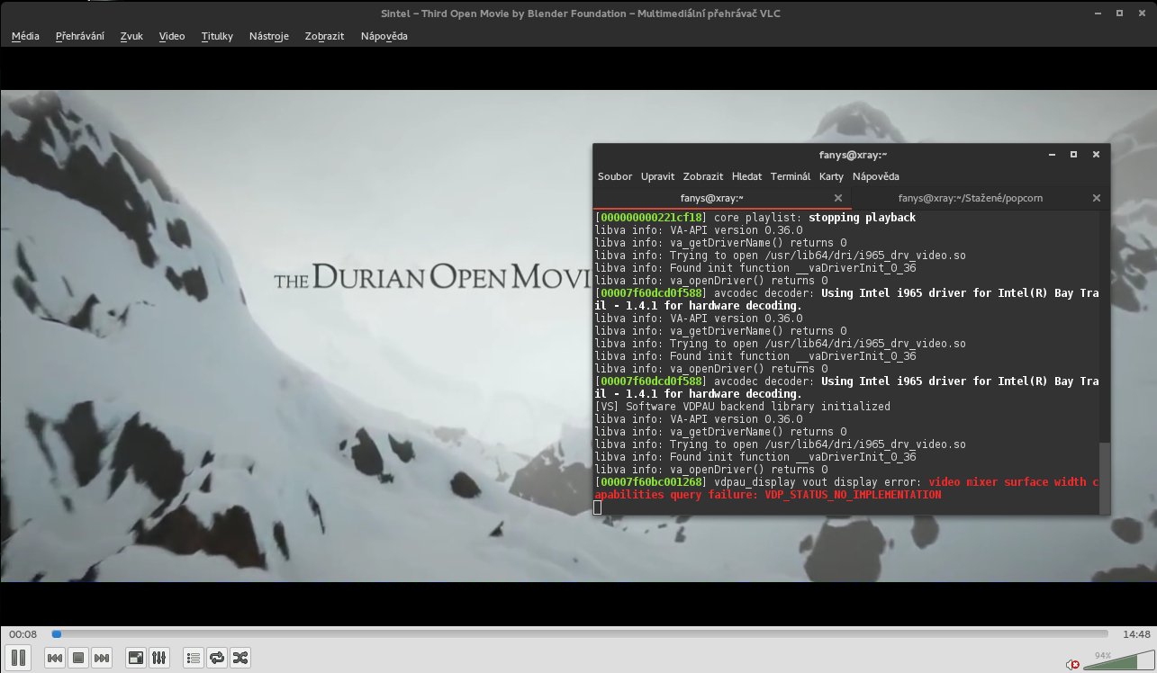Toggle total duration label 14:48

click(x=1136, y=634)
